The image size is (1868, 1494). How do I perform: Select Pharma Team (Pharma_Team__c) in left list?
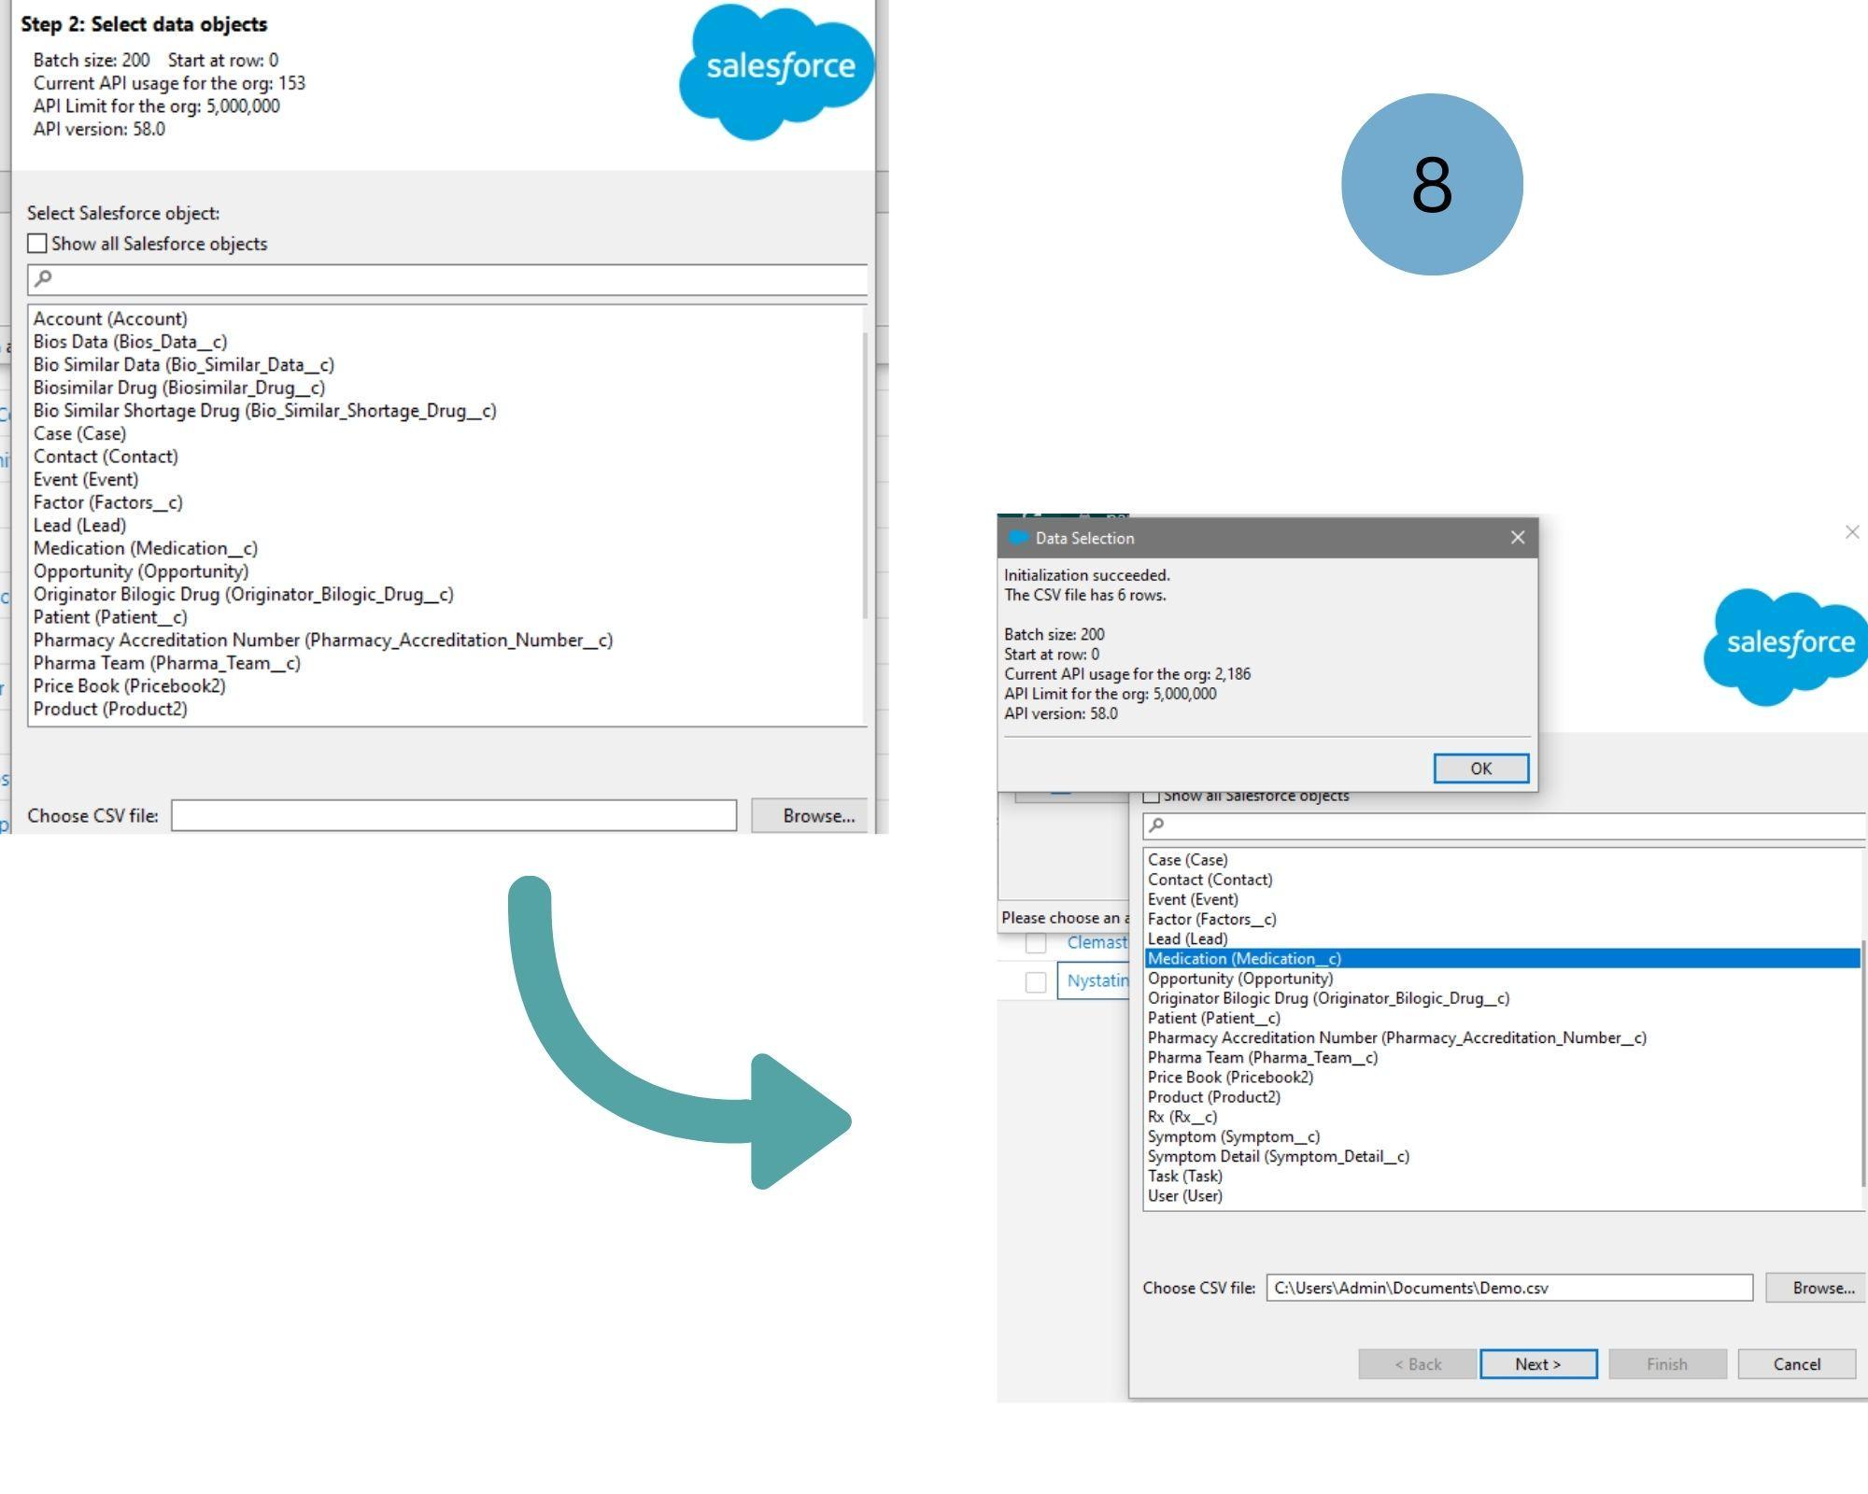coord(167,663)
